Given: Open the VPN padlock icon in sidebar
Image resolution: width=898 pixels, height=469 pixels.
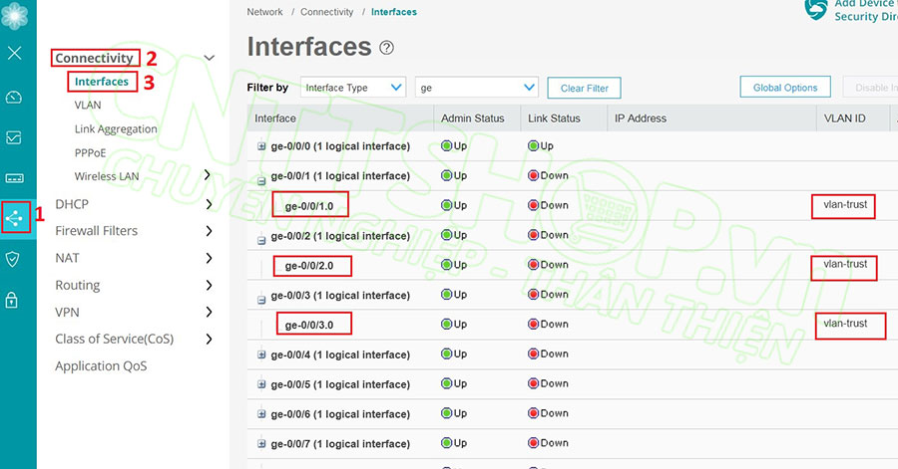Looking at the screenshot, I should click(15, 300).
